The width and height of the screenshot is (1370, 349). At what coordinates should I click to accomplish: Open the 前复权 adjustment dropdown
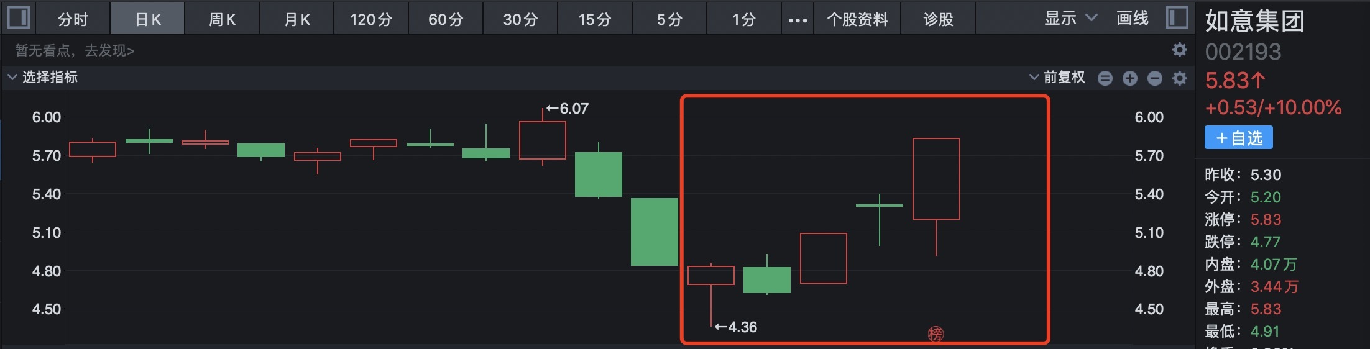(1057, 78)
